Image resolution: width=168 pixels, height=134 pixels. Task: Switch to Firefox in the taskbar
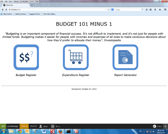click(x=60, y=131)
